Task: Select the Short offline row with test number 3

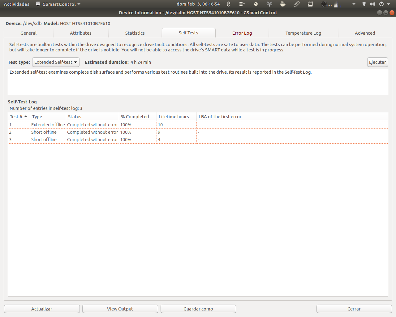Action: pos(198,140)
